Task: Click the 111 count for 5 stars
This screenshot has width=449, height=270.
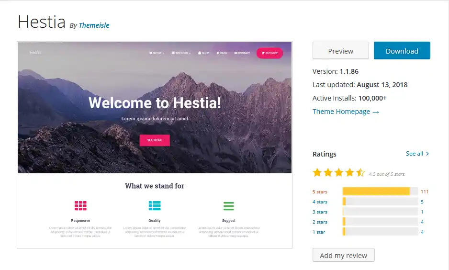Action: (425, 191)
